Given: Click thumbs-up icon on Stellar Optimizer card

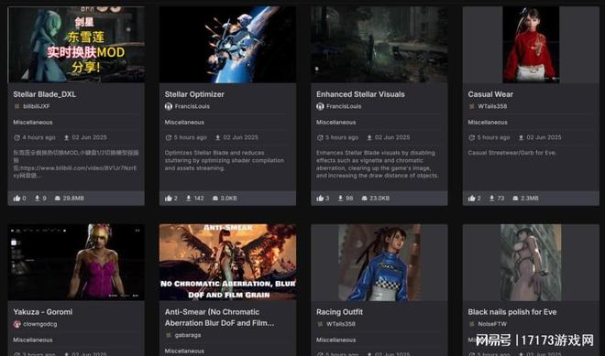Looking at the screenshot, I should tap(169, 198).
